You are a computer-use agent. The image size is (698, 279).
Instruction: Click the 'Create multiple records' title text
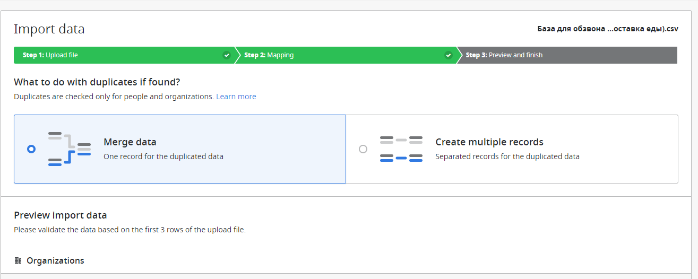[x=489, y=142]
